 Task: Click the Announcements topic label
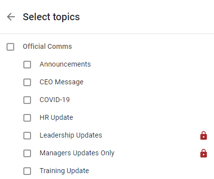pyautogui.click(x=65, y=64)
